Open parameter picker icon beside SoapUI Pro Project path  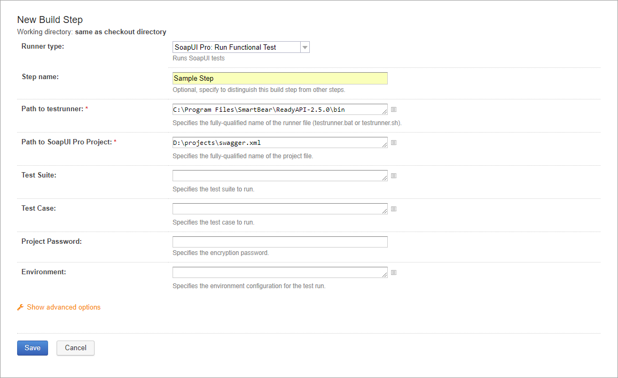coord(393,142)
